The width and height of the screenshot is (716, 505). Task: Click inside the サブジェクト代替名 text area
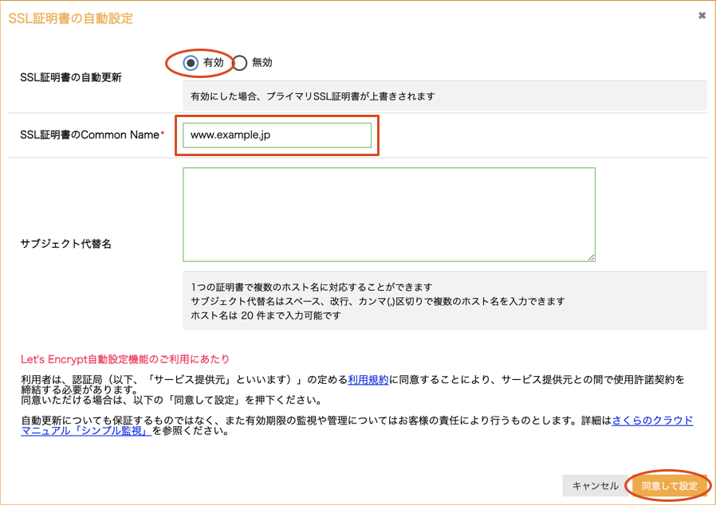(388, 213)
